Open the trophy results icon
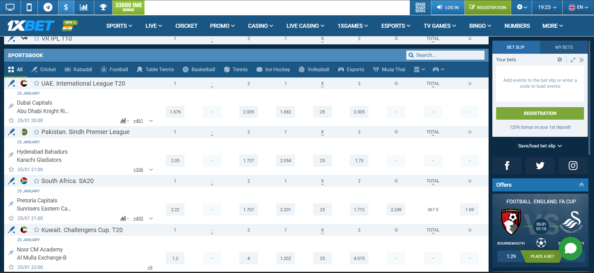Screen dimensions: 594x273 [x=103, y=7]
